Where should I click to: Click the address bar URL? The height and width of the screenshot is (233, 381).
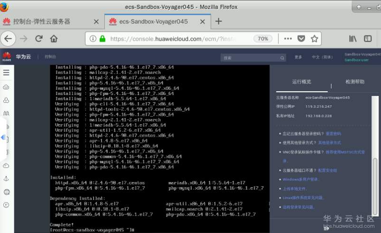coord(173,39)
